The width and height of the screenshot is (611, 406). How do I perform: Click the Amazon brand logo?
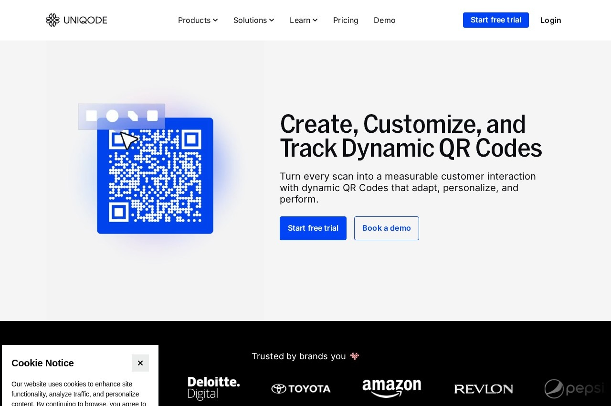392,388
